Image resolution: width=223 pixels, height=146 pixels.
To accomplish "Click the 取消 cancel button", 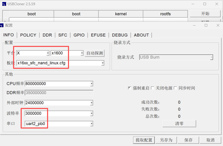I will [x=210, y=140].
